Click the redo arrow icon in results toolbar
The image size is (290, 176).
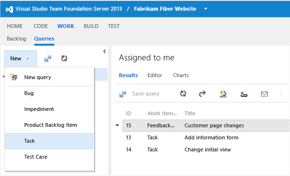203,94
